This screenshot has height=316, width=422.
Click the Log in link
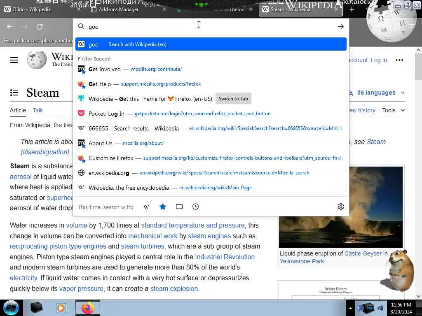click(379, 60)
